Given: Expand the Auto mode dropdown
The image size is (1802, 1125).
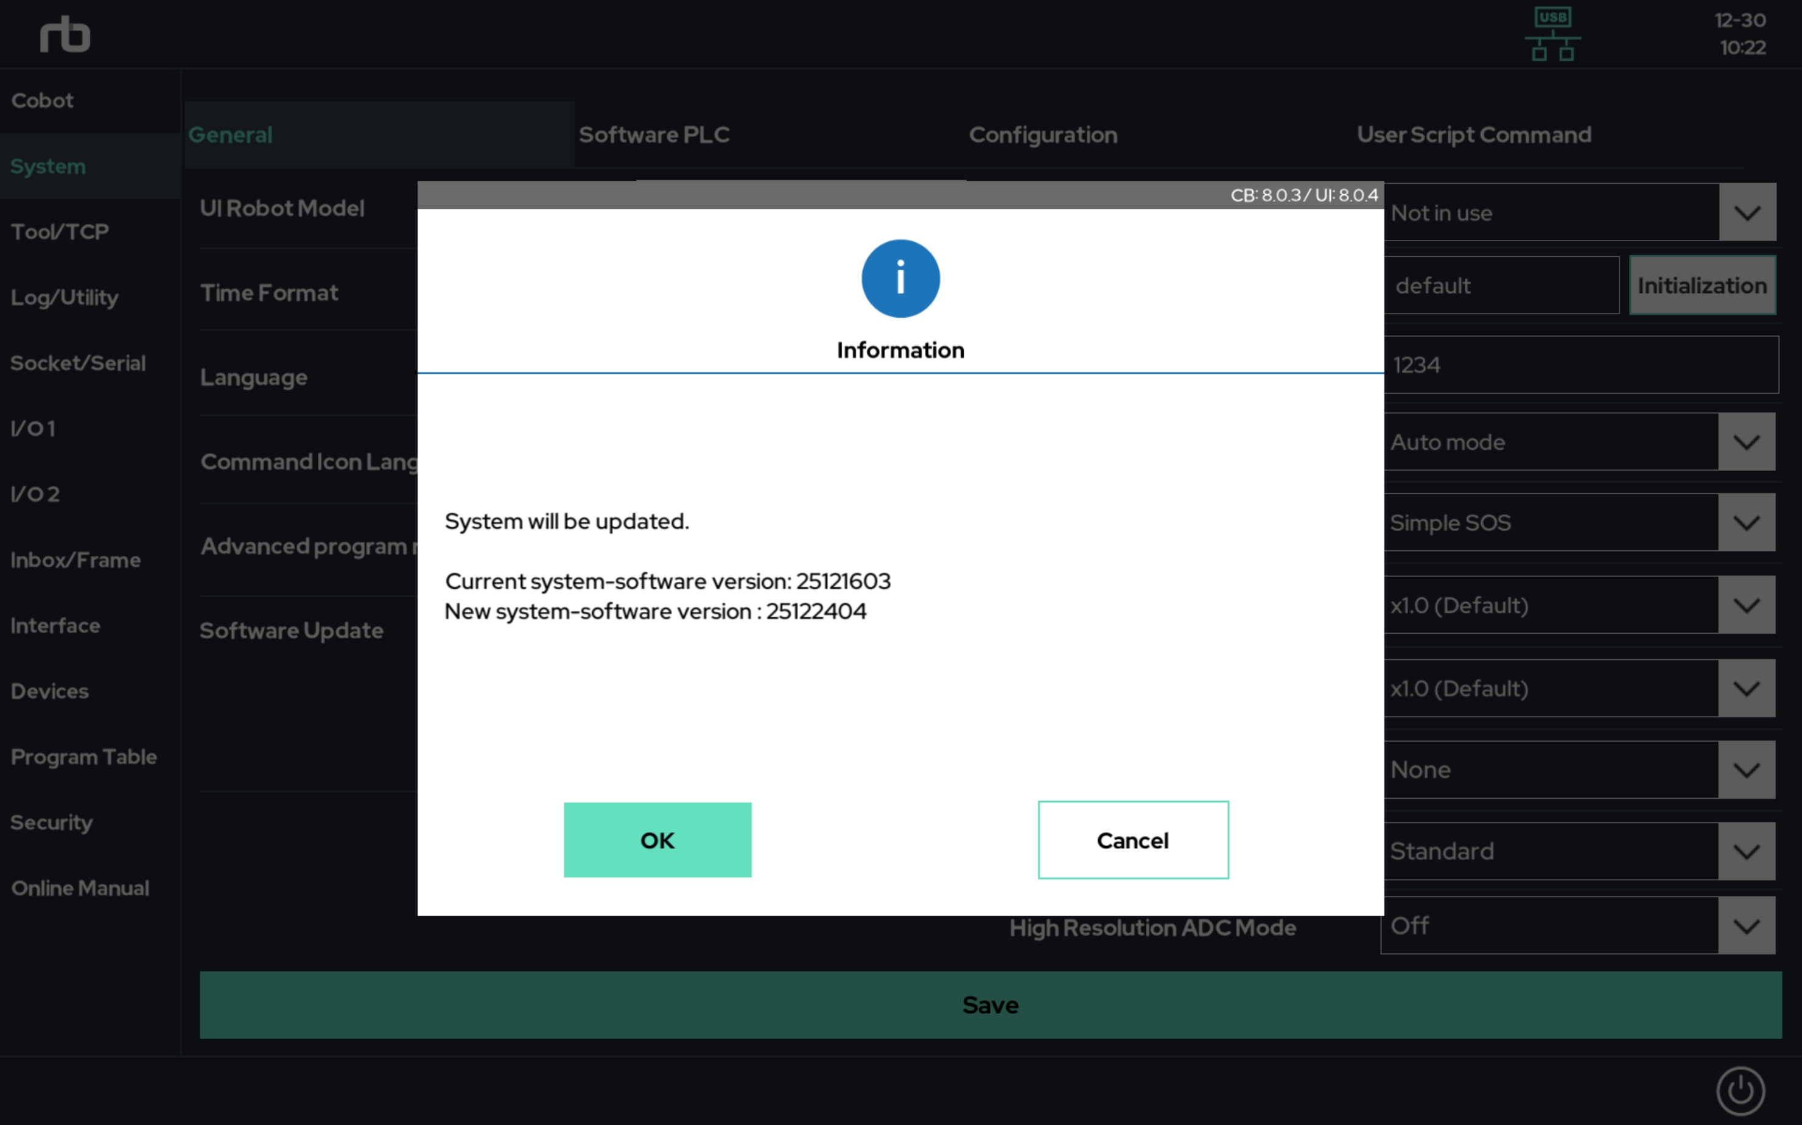Looking at the screenshot, I should click(x=1745, y=442).
